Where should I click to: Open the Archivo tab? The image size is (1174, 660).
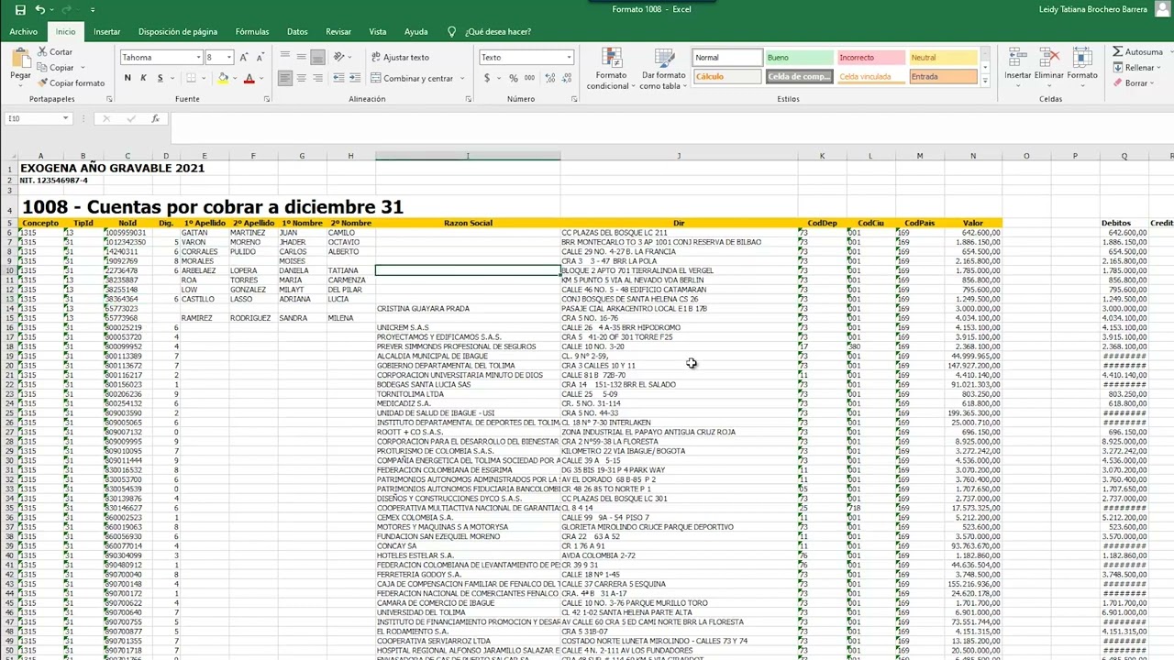(24, 31)
